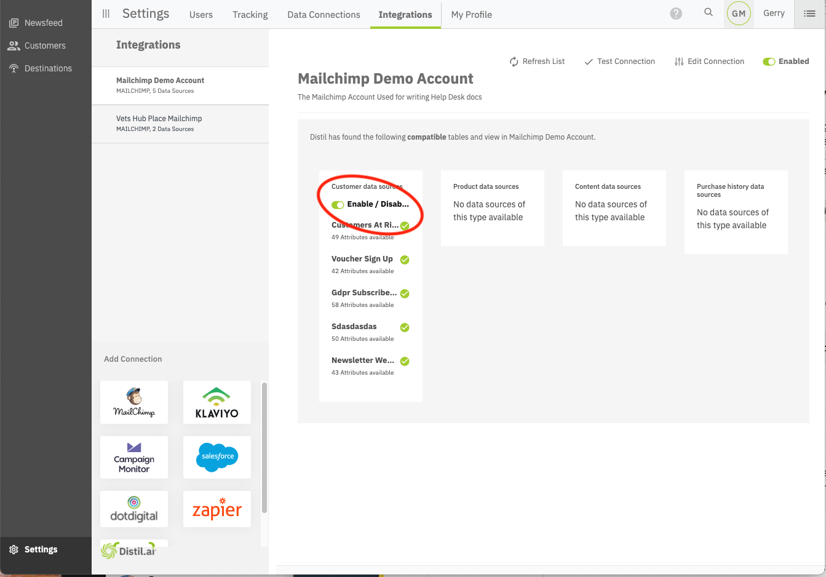Switch to the Users tab
This screenshot has height=577, width=826.
pos(201,15)
